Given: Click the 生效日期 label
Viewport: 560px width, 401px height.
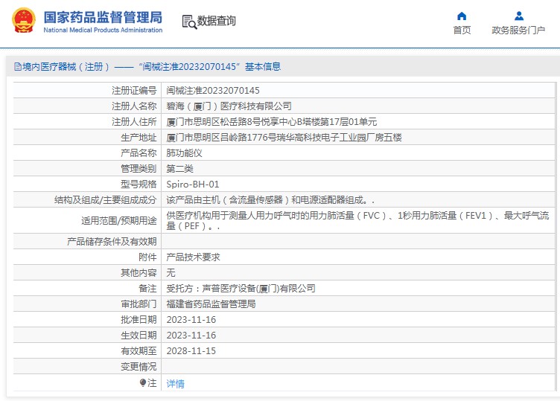Looking at the screenshot, I should pos(139,336).
